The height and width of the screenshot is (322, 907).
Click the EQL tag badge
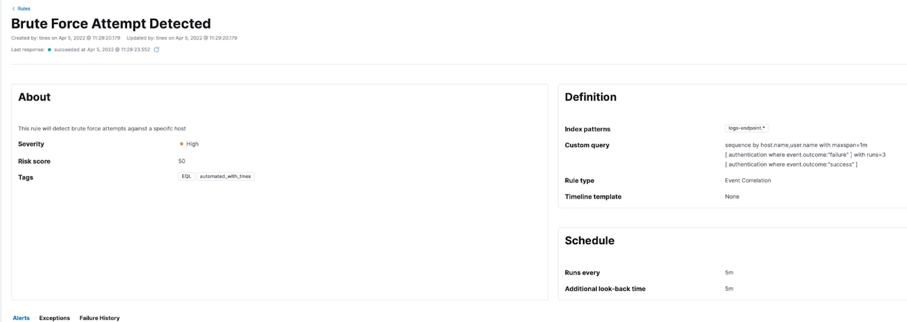[187, 176]
